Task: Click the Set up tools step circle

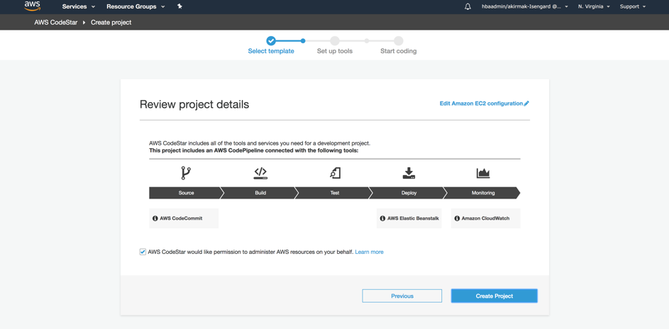Action: coord(335,41)
